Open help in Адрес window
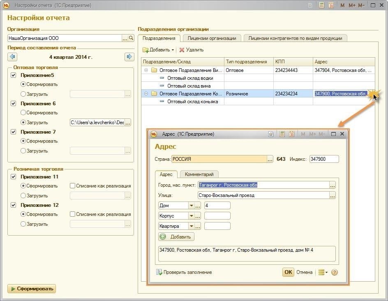Viewport: 388px width, 301px height. pyautogui.click(x=334, y=272)
